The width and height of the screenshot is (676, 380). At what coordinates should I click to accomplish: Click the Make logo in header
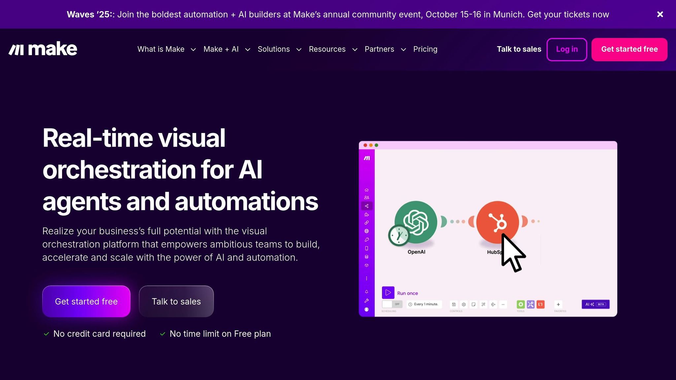pos(43,49)
